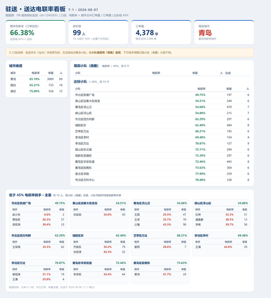271x298 pixels.
Task: Select the 25.5% rider rate
Action: pos(167,215)
